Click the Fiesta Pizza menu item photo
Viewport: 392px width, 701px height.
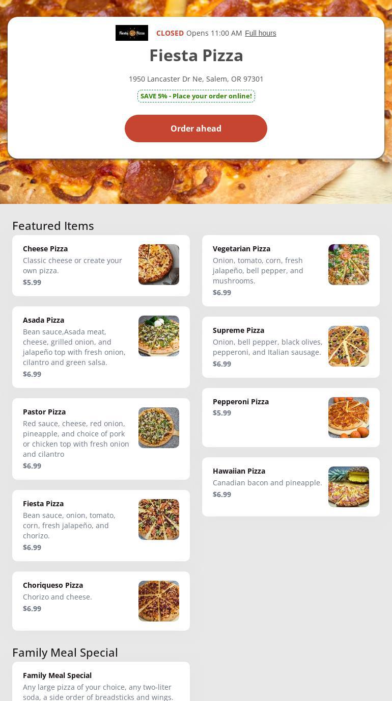pos(159,520)
